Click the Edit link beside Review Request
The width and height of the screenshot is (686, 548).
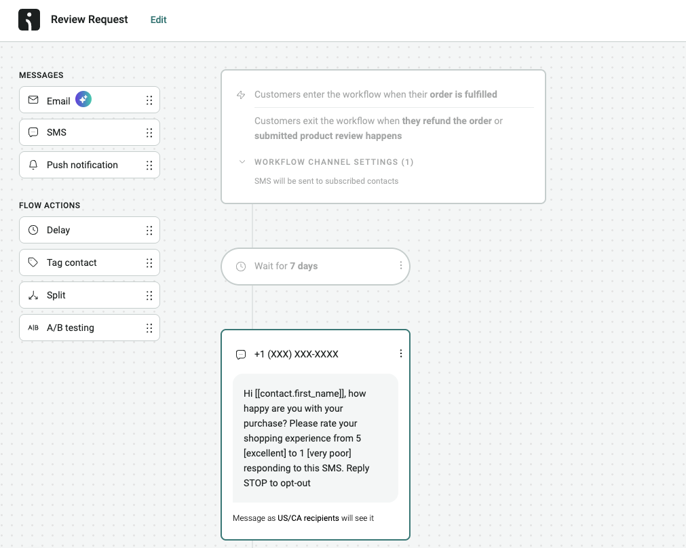158,20
